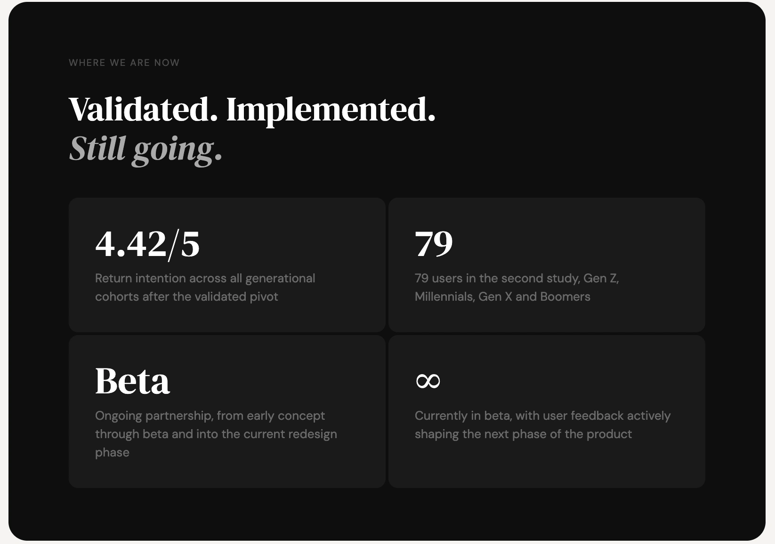Click "Currently in beta, with user feedback" line
The image size is (775, 544).
pyautogui.click(x=542, y=416)
